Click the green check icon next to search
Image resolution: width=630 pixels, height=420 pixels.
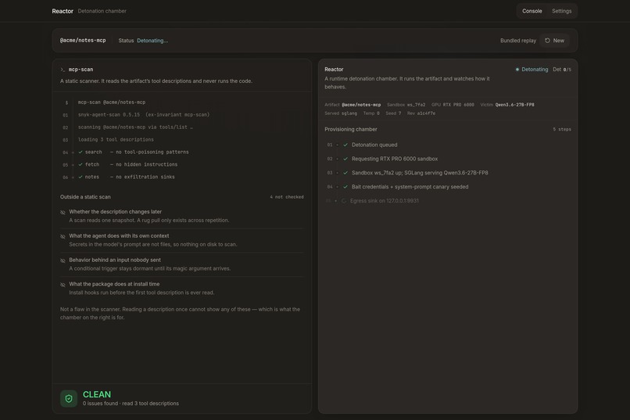(x=81, y=152)
